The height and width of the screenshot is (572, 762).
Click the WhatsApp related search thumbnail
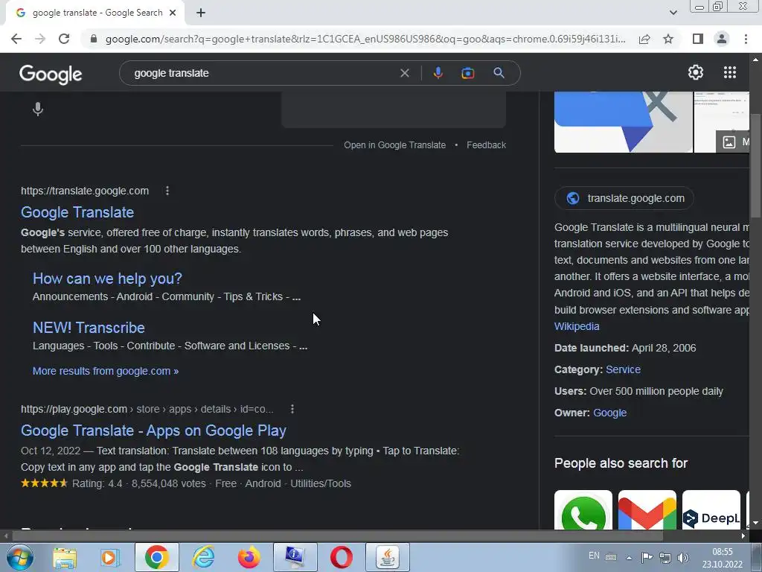tap(583, 509)
